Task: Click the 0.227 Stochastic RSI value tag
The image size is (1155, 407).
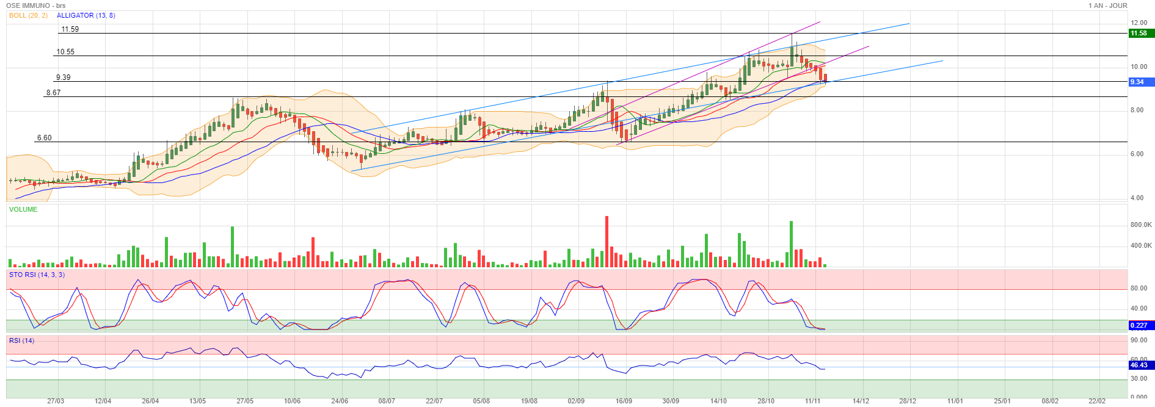Action: 1140,325
